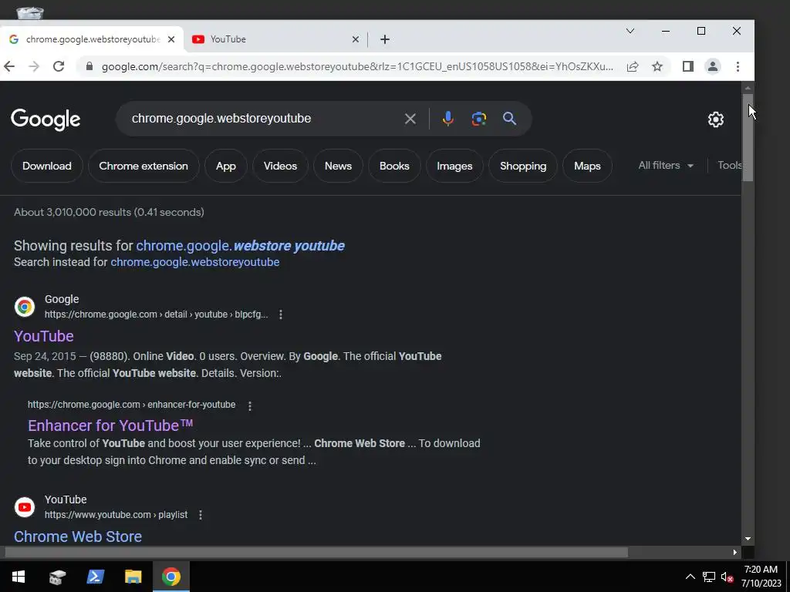Image resolution: width=790 pixels, height=592 pixels.
Task: Focus the browser address bar
Action: pos(356,66)
